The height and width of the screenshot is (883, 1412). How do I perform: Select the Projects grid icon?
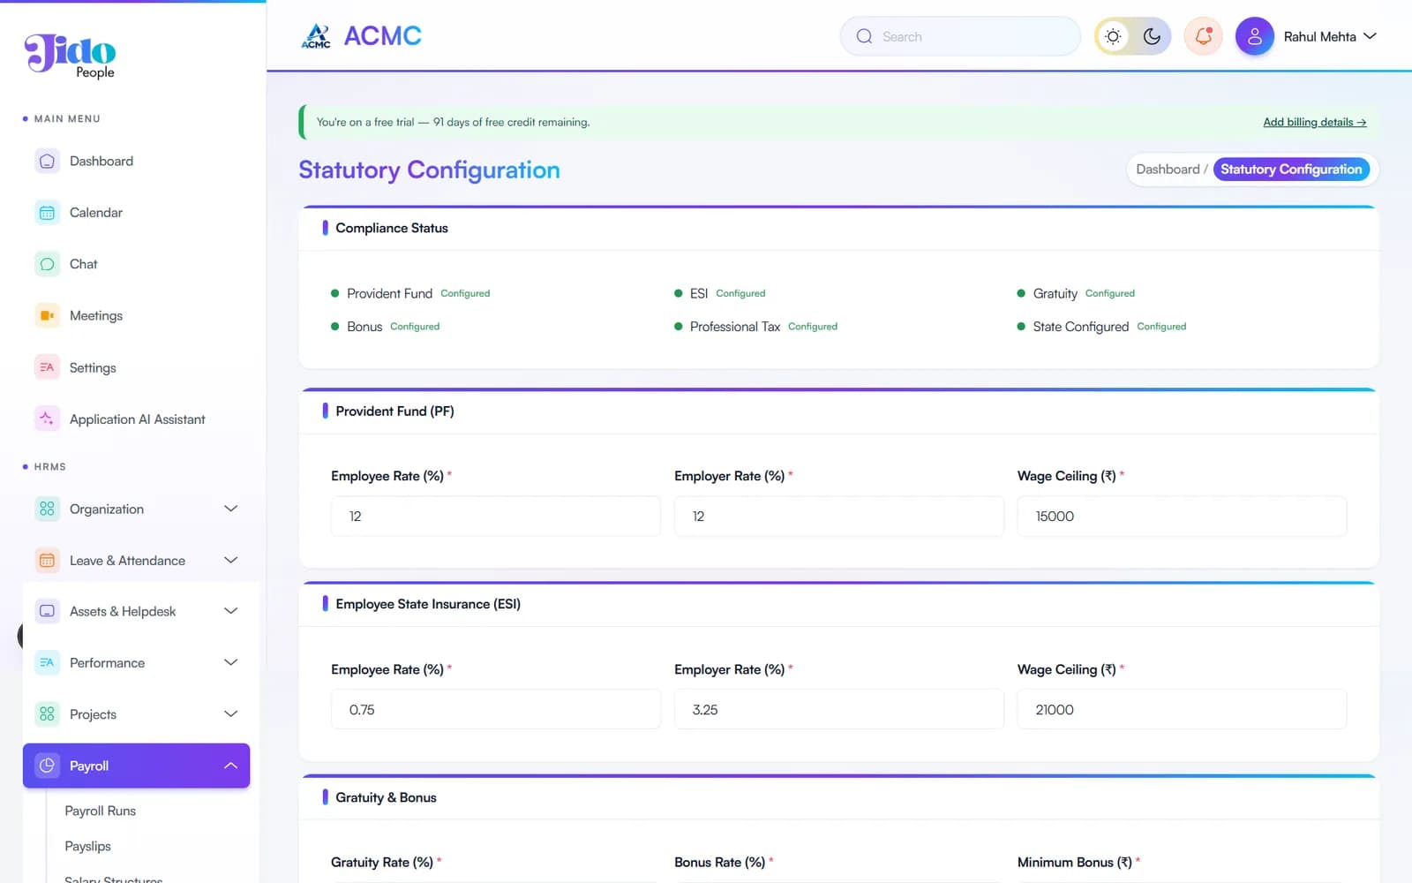point(47,714)
